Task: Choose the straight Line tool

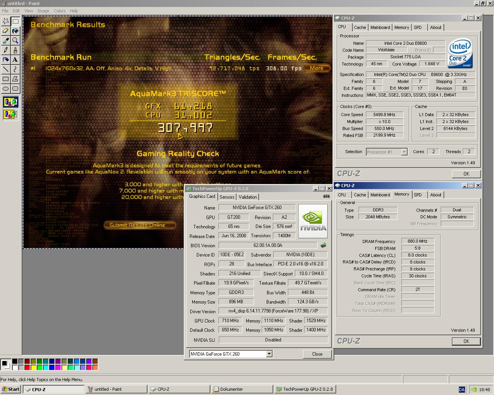Action: pos(6,69)
